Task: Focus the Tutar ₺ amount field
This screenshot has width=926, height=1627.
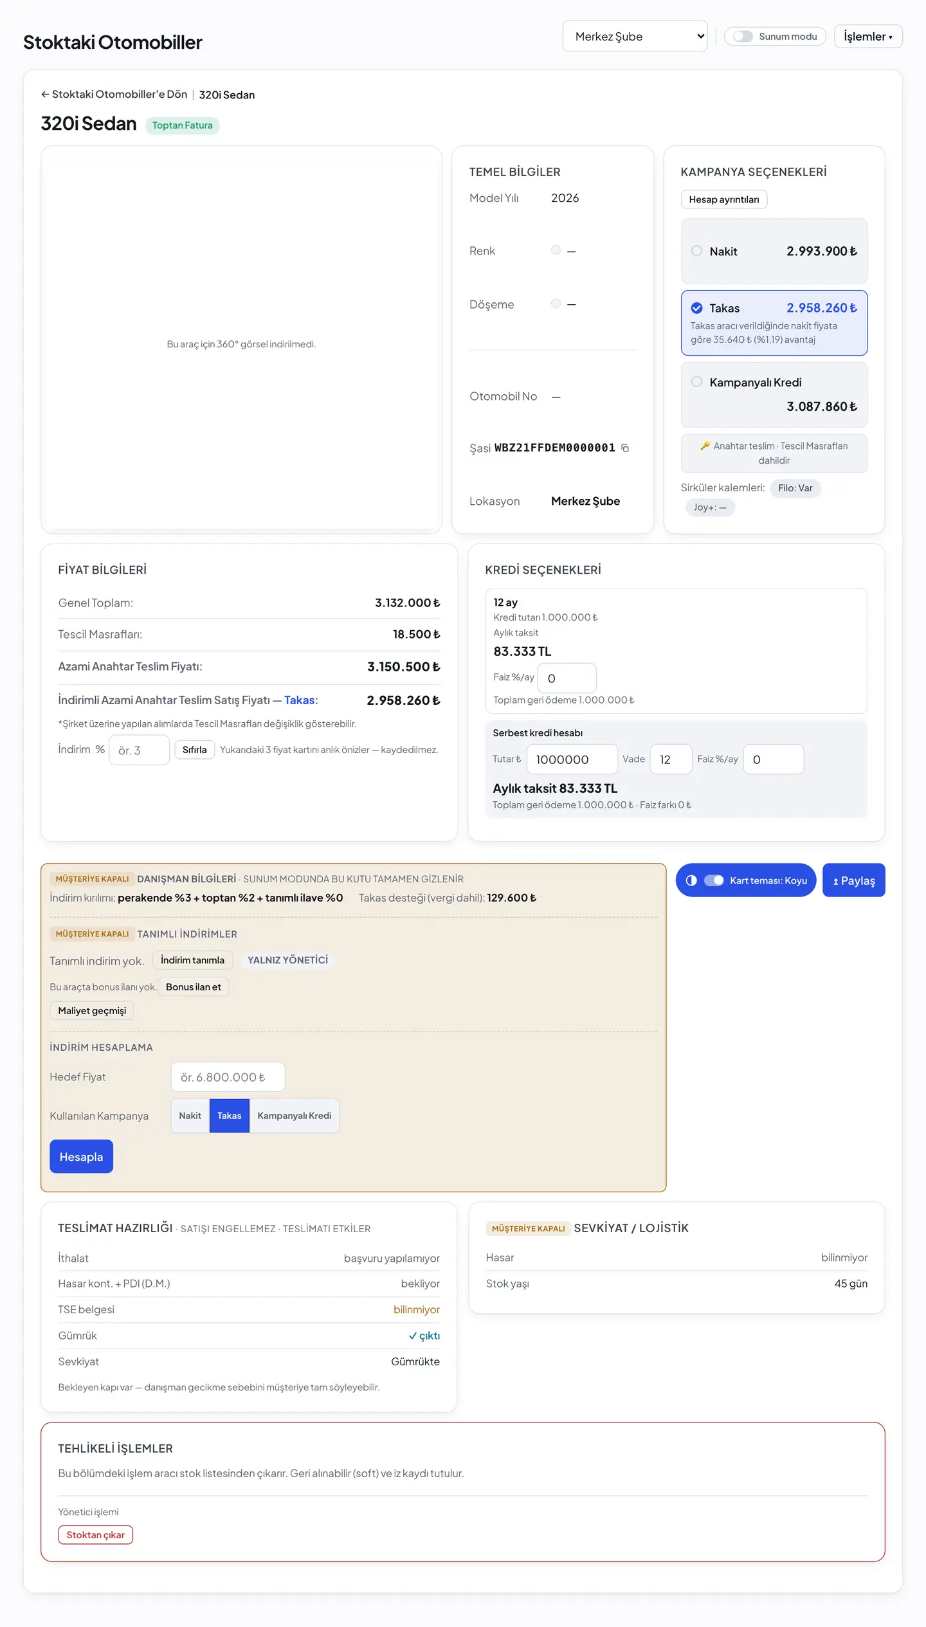Action: pyautogui.click(x=572, y=759)
